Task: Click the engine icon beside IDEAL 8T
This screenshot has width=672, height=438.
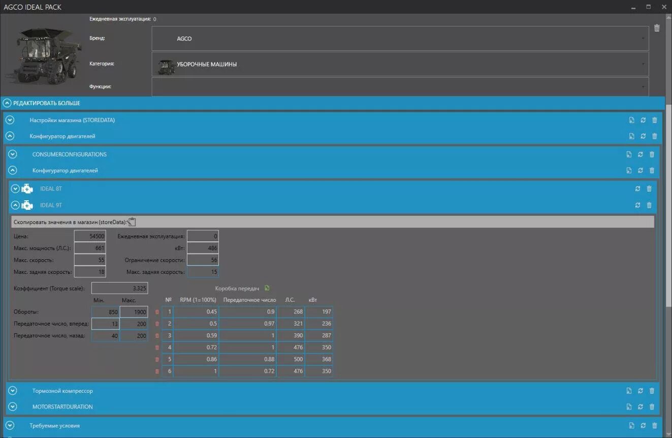Action: (27, 189)
